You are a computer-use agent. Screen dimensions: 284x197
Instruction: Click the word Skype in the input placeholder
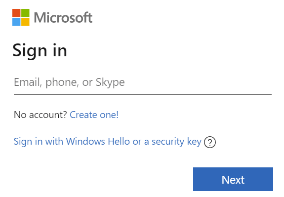110,83
